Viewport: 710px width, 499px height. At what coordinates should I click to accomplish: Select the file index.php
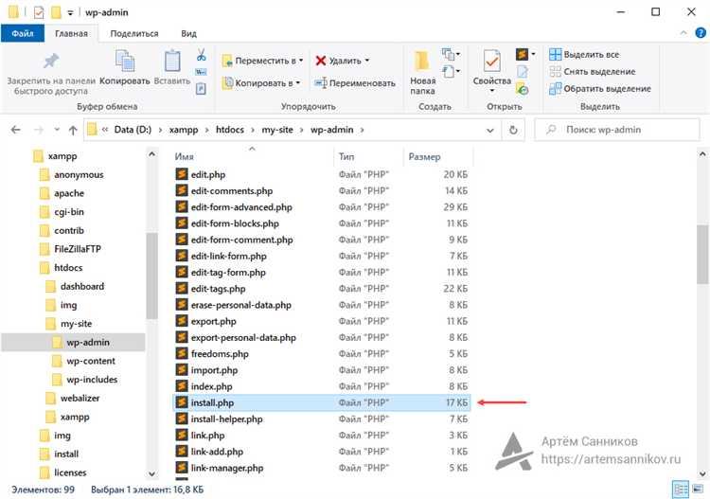(x=211, y=386)
